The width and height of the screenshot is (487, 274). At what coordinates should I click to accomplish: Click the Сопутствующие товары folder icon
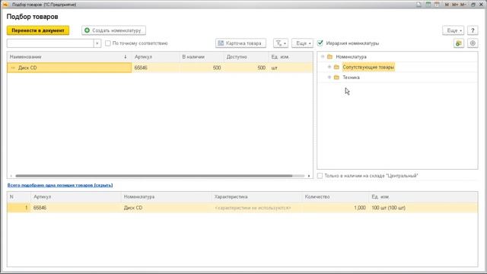point(336,67)
